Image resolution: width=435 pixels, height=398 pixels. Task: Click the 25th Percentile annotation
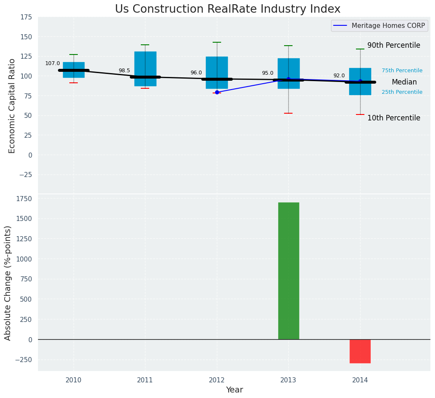point(402,92)
